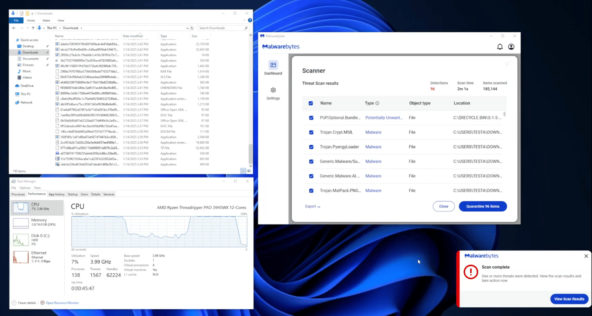Click Potentially Unwant... type link
The image size is (592, 316).
(384, 118)
